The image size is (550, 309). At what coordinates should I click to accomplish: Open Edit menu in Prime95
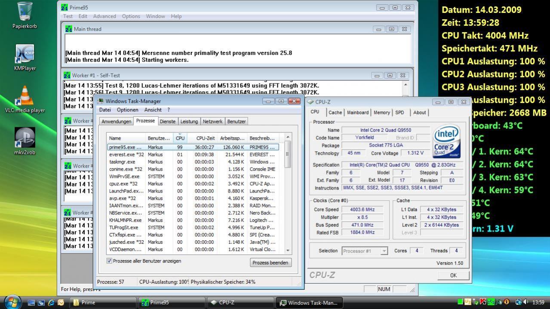pyautogui.click(x=83, y=16)
